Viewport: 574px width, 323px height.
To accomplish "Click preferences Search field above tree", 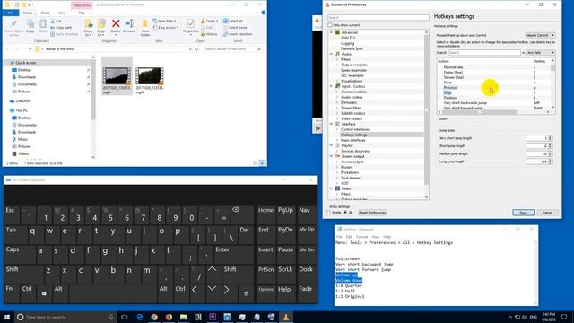I will point(378,18).
